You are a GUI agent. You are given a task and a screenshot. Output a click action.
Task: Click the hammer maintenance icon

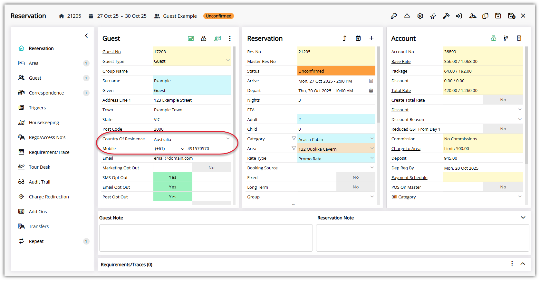point(446,16)
